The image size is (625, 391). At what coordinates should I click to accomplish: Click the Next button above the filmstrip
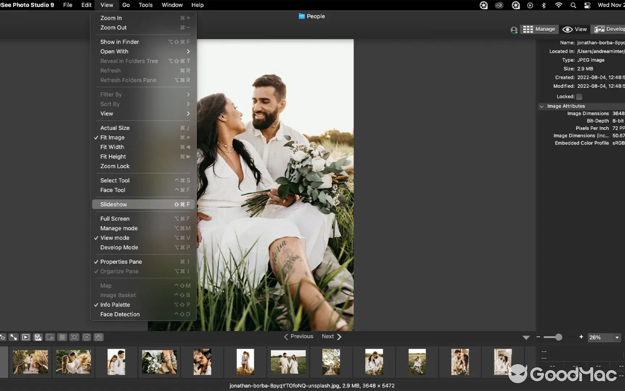pos(327,336)
